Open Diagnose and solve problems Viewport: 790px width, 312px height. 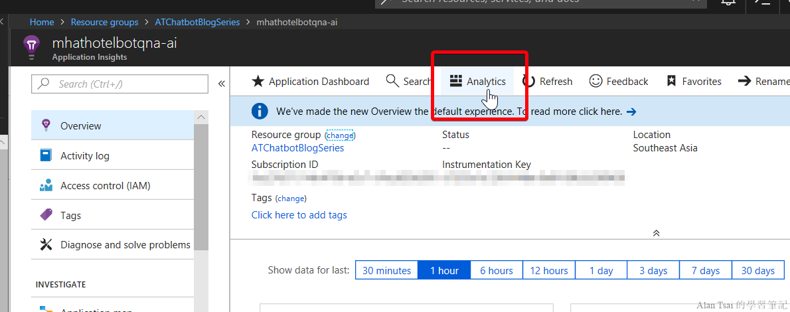[x=112, y=245]
